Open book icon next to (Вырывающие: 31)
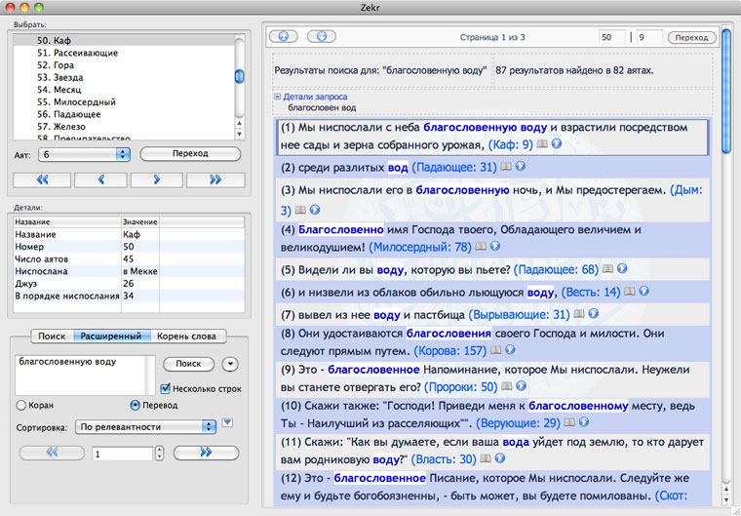This screenshot has height=516, width=741. point(579,314)
